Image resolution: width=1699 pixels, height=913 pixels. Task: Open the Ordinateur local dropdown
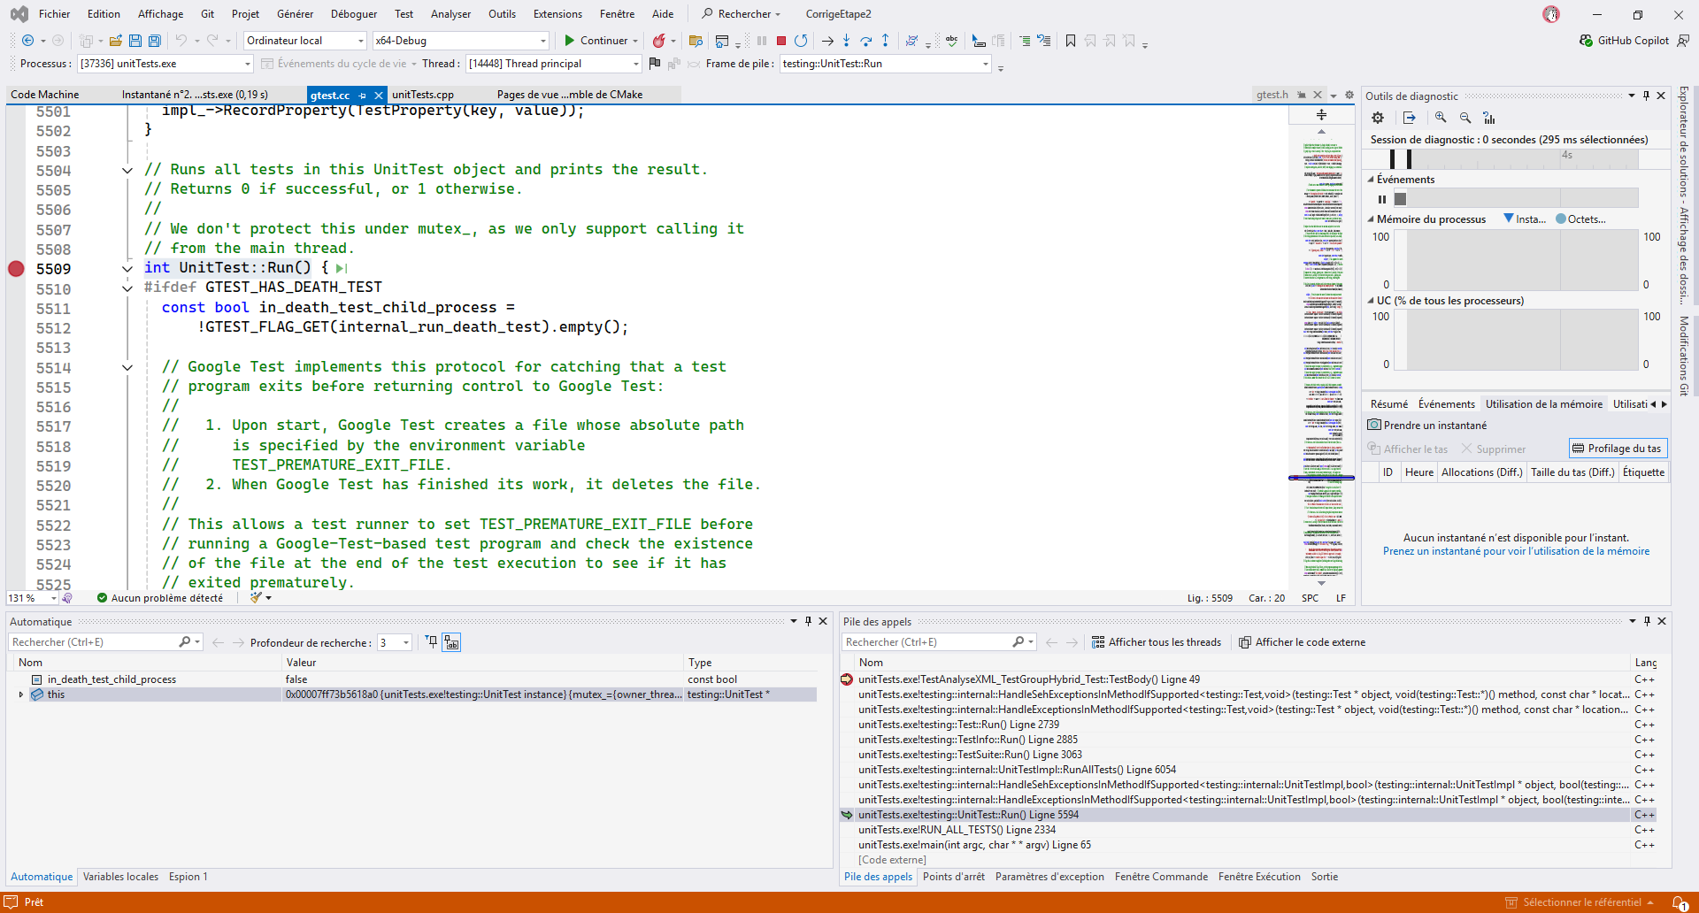coord(305,41)
